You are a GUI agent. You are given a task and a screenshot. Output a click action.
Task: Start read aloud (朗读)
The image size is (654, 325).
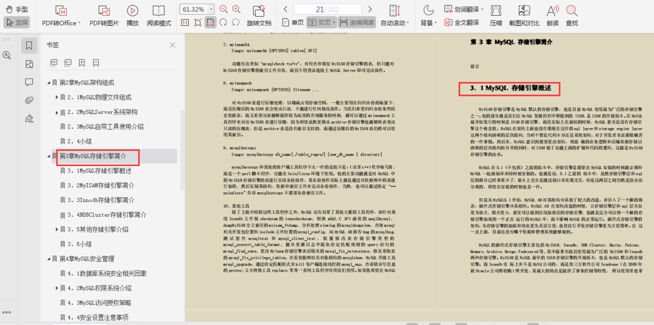click(553, 16)
